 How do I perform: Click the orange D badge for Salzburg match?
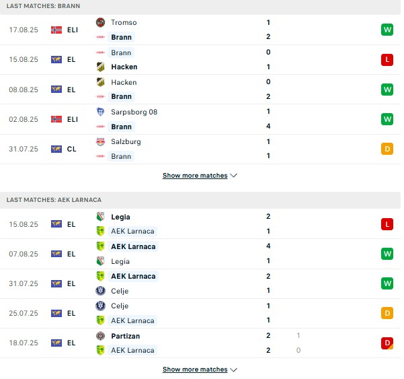click(387, 149)
